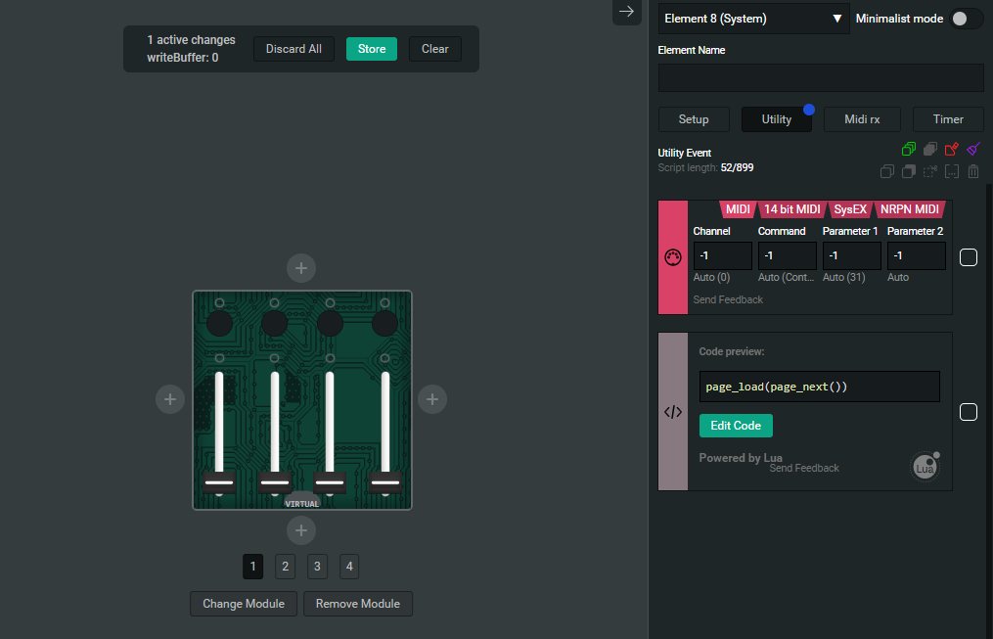The height and width of the screenshot is (639, 993).
Task: Click the purple broom clear element icon
Action: (x=972, y=150)
